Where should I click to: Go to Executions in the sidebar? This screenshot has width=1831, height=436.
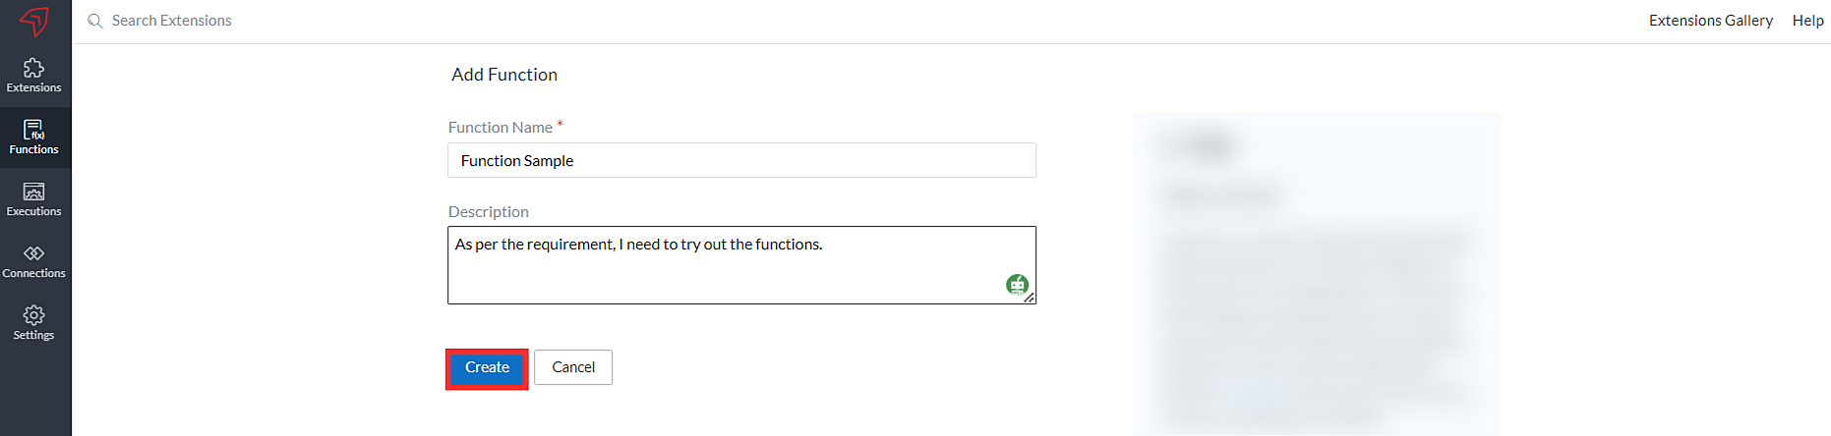coord(34,198)
